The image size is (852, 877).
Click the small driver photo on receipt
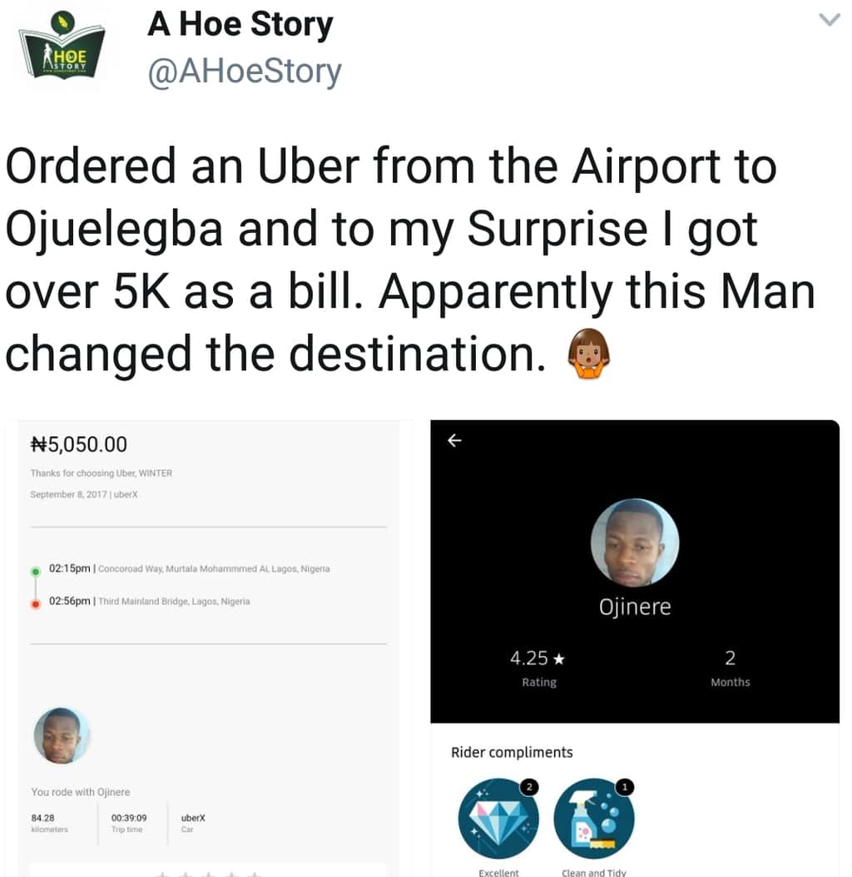61,736
